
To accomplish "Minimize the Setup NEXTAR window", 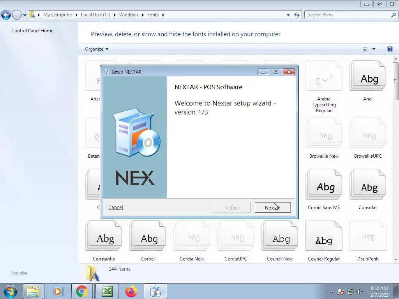I will [x=263, y=72].
